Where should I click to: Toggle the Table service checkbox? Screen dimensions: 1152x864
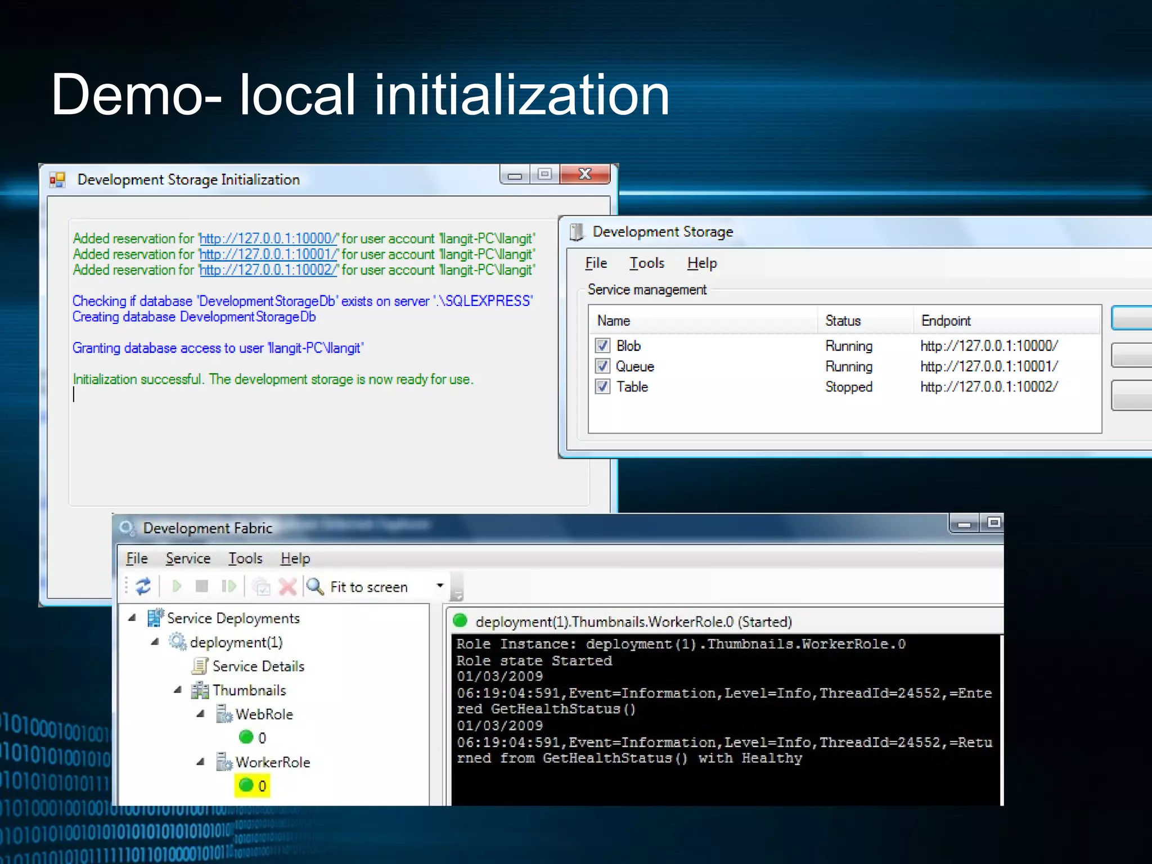click(602, 387)
